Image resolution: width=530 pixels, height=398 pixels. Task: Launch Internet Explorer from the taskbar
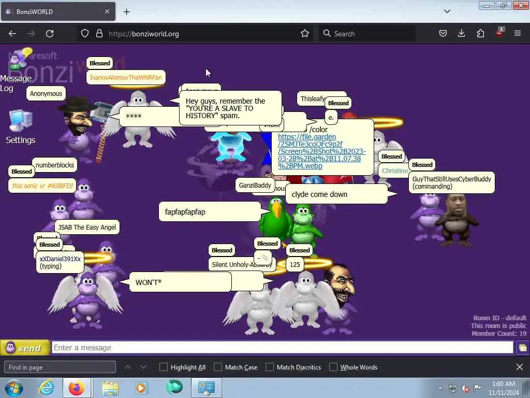46,388
